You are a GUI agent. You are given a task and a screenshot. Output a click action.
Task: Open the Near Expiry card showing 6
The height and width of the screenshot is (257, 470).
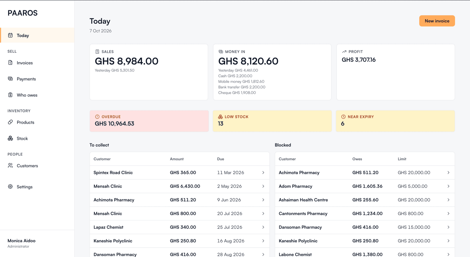point(395,121)
